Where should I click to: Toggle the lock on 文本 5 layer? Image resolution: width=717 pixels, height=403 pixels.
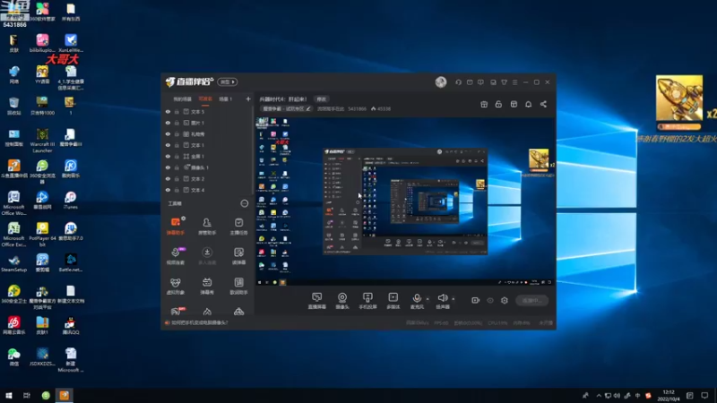coord(177,111)
